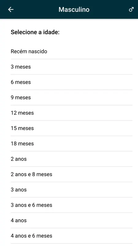
Task: Click the Selecione a idade heading
Action: coord(35,32)
